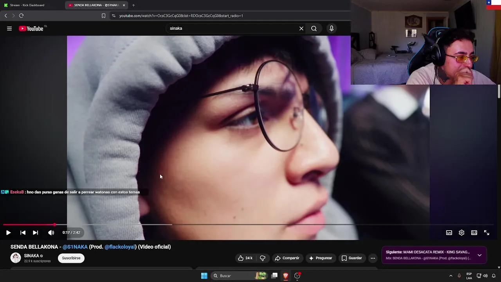Skip to the previous video
Viewport: 501px width, 282px height.
(23, 233)
